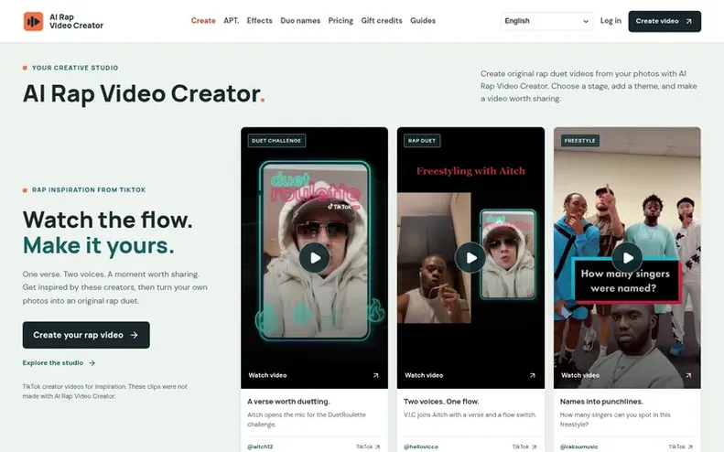
Task: Open the Duo names page
Action: (300, 21)
